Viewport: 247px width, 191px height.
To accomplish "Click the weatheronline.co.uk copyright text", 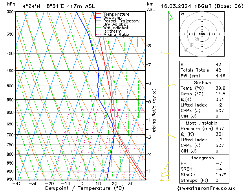I will (206, 188).
